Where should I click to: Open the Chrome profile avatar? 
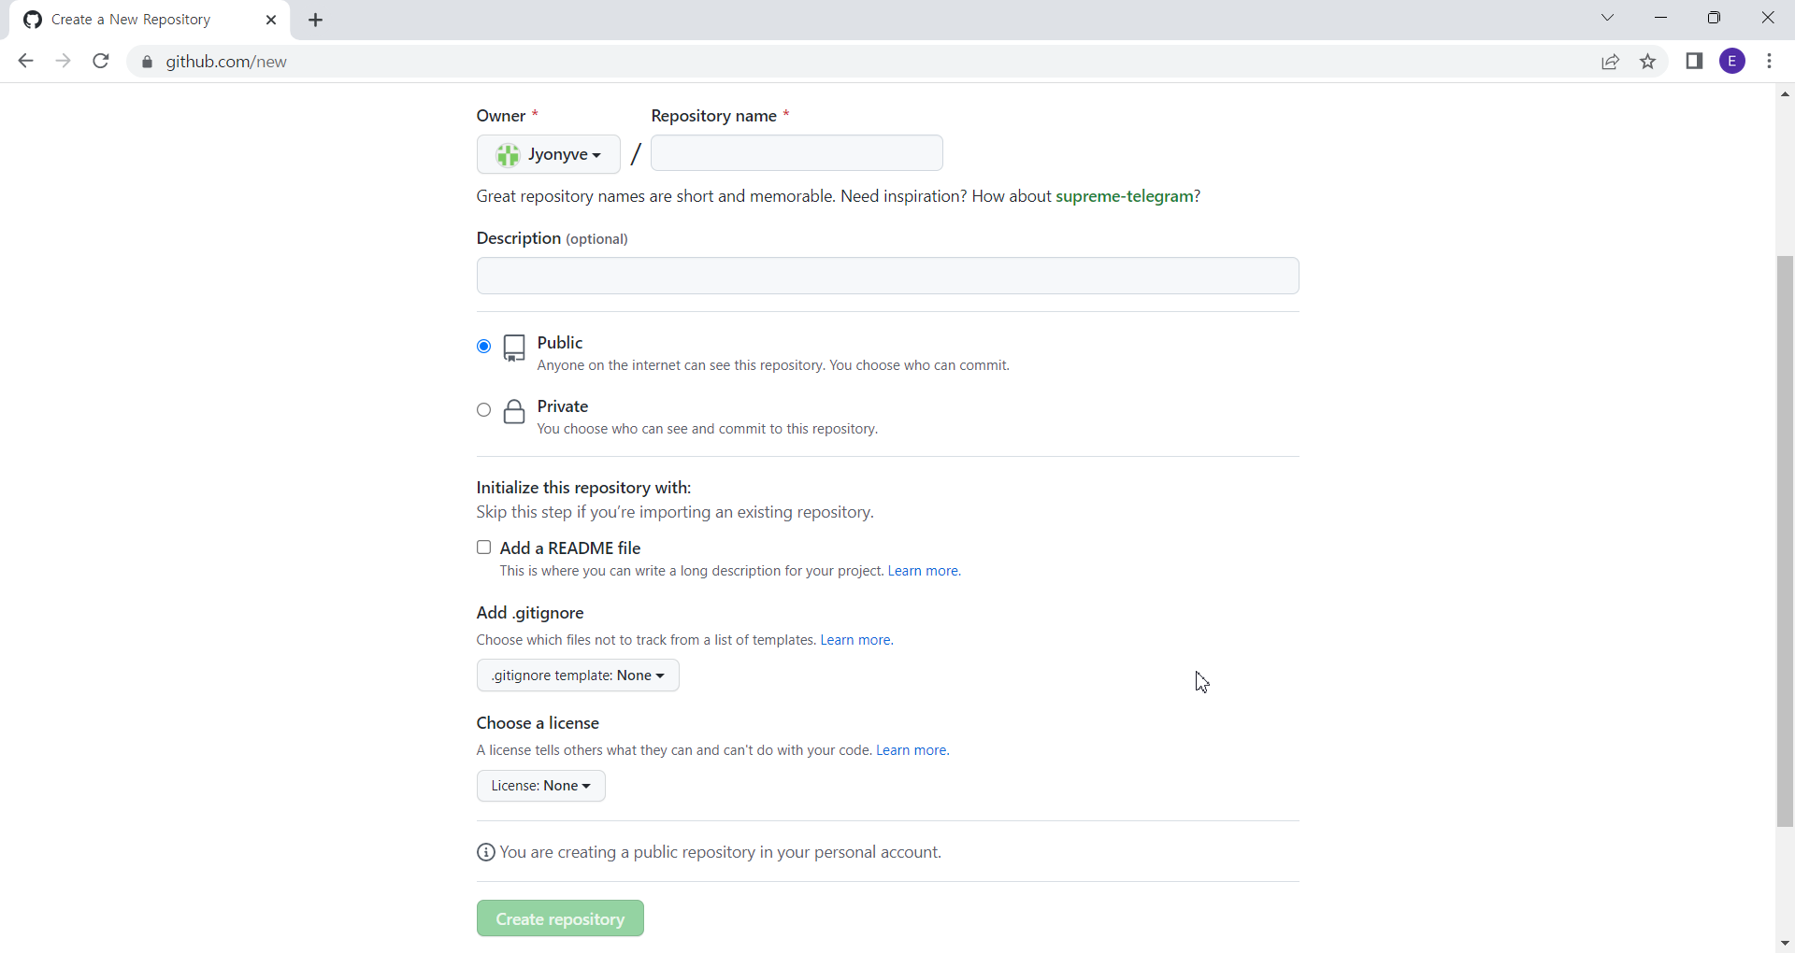tap(1732, 62)
